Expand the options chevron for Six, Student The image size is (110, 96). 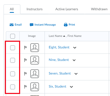pyautogui.click(x=71, y=87)
